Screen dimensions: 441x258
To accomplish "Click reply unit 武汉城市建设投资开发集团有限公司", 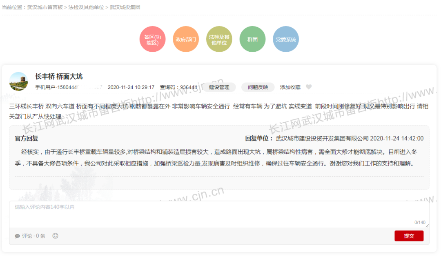I will pyautogui.click(x=322, y=139).
